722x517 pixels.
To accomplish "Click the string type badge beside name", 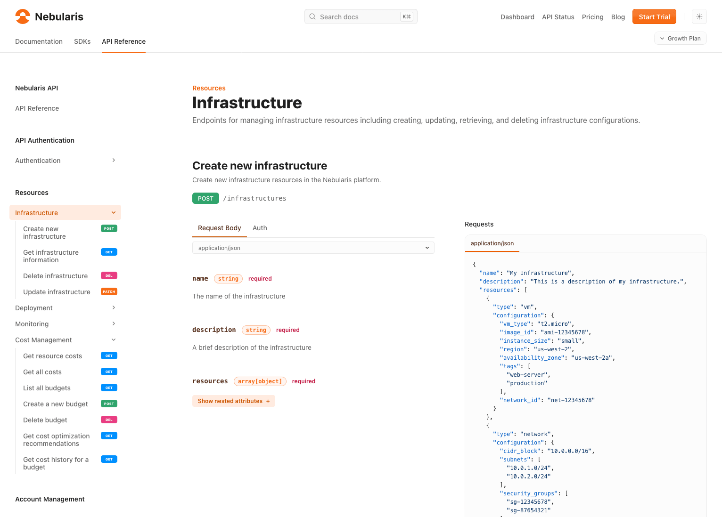I will click(x=228, y=279).
